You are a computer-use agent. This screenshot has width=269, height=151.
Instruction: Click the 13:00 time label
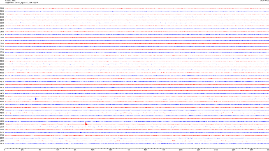pyautogui.click(x=2, y=84)
